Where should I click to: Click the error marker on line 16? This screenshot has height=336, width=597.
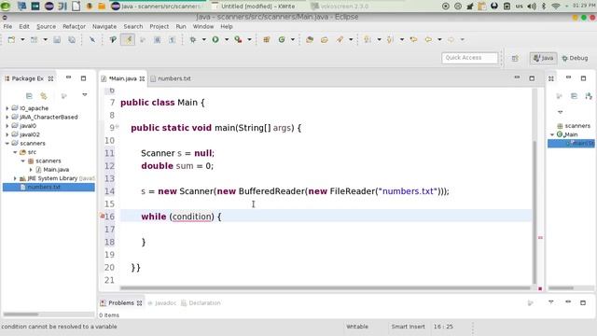click(102, 216)
